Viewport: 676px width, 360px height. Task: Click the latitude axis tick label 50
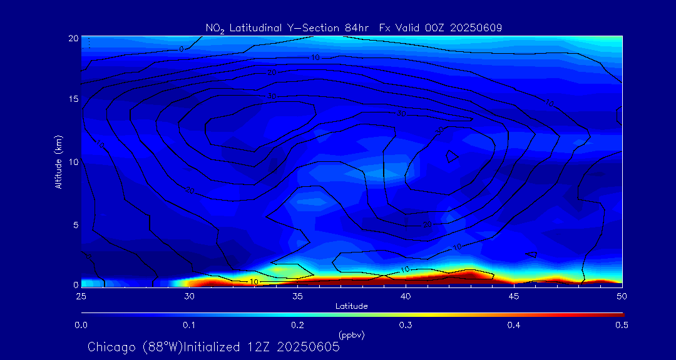[623, 296]
